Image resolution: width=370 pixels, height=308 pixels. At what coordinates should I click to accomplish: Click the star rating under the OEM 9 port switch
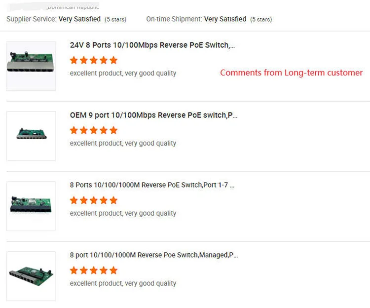(94, 130)
